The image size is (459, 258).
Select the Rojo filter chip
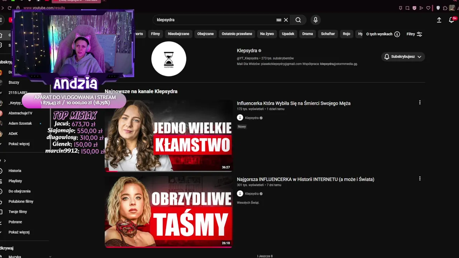pos(346,34)
